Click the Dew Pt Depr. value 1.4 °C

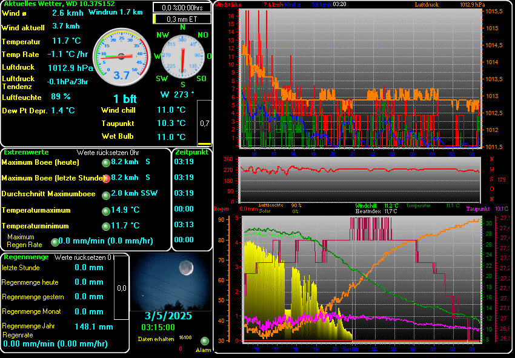click(63, 111)
